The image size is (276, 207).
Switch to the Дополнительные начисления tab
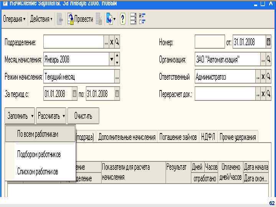click(x=127, y=137)
